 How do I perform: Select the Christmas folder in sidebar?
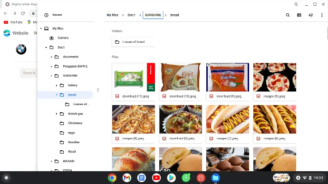pos(75,123)
